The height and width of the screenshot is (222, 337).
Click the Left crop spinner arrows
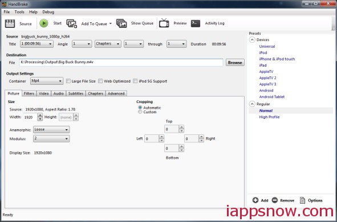tap(161, 138)
